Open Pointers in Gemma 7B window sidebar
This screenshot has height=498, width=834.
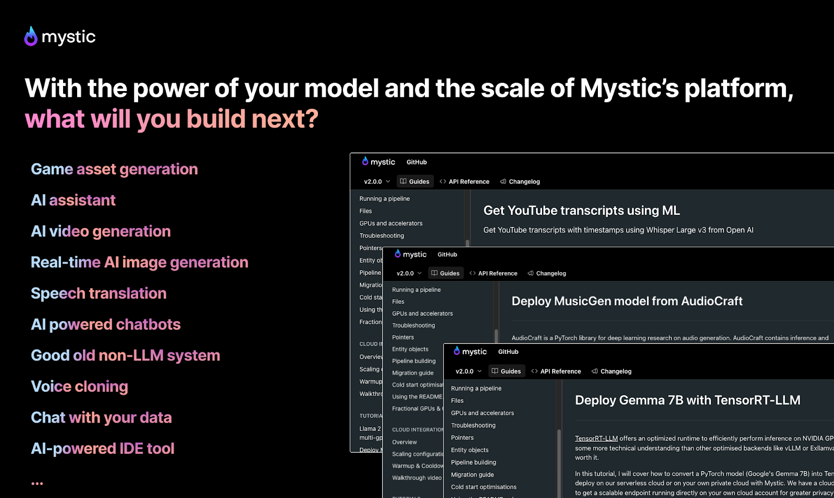pos(462,438)
